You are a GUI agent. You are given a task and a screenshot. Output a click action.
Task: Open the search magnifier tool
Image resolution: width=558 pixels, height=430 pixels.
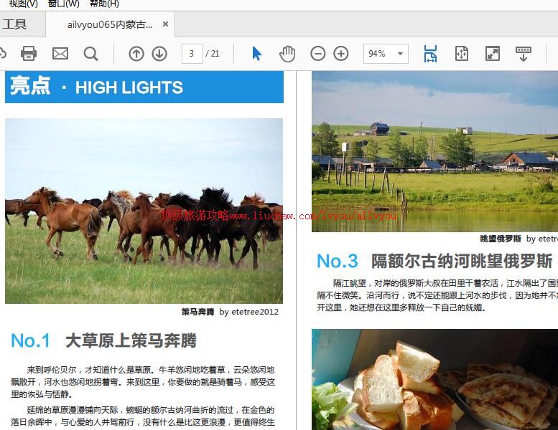point(90,54)
